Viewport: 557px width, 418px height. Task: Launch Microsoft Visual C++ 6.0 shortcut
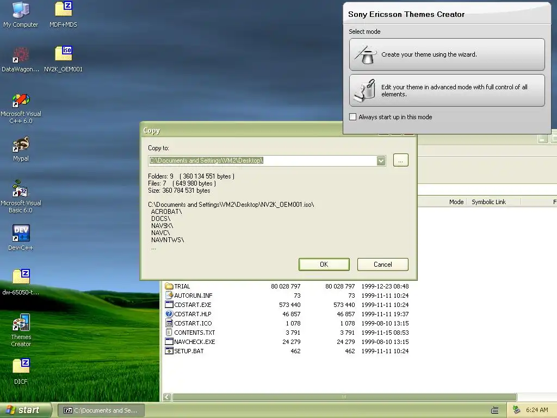[21, 108]
